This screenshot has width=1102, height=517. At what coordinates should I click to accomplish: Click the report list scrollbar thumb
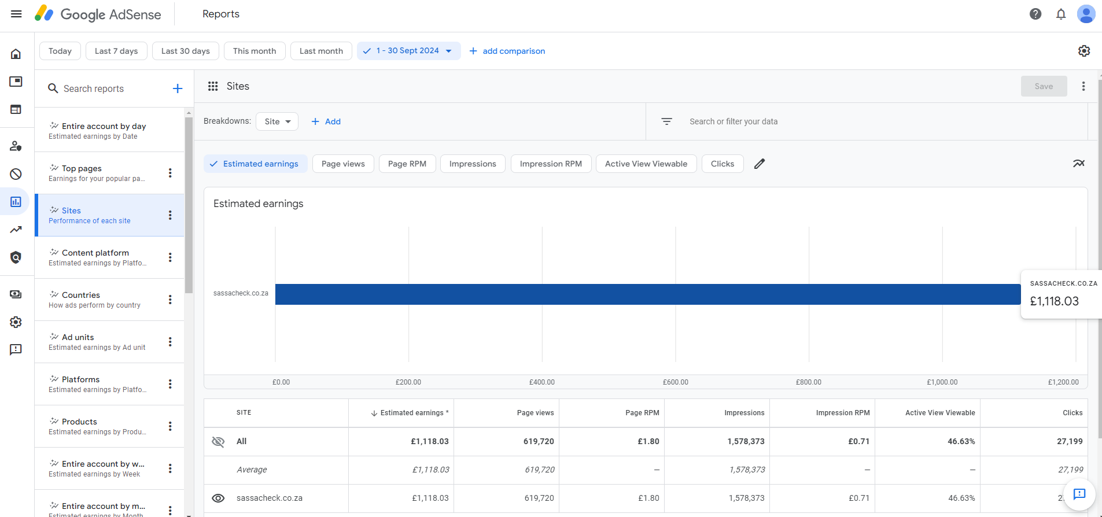(x=189, y=205)
